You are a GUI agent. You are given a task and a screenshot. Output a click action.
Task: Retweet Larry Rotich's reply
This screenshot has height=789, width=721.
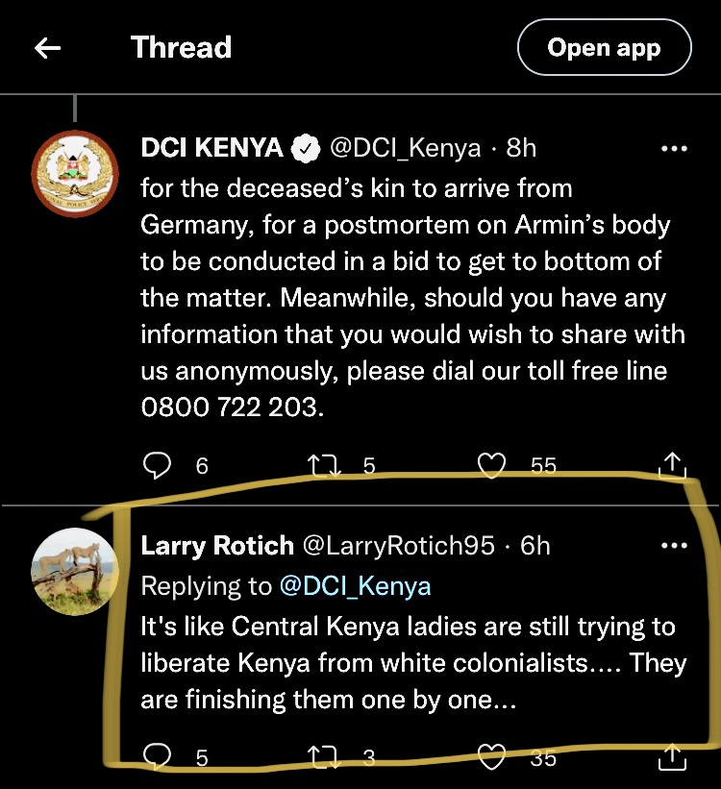pos(323,757)
